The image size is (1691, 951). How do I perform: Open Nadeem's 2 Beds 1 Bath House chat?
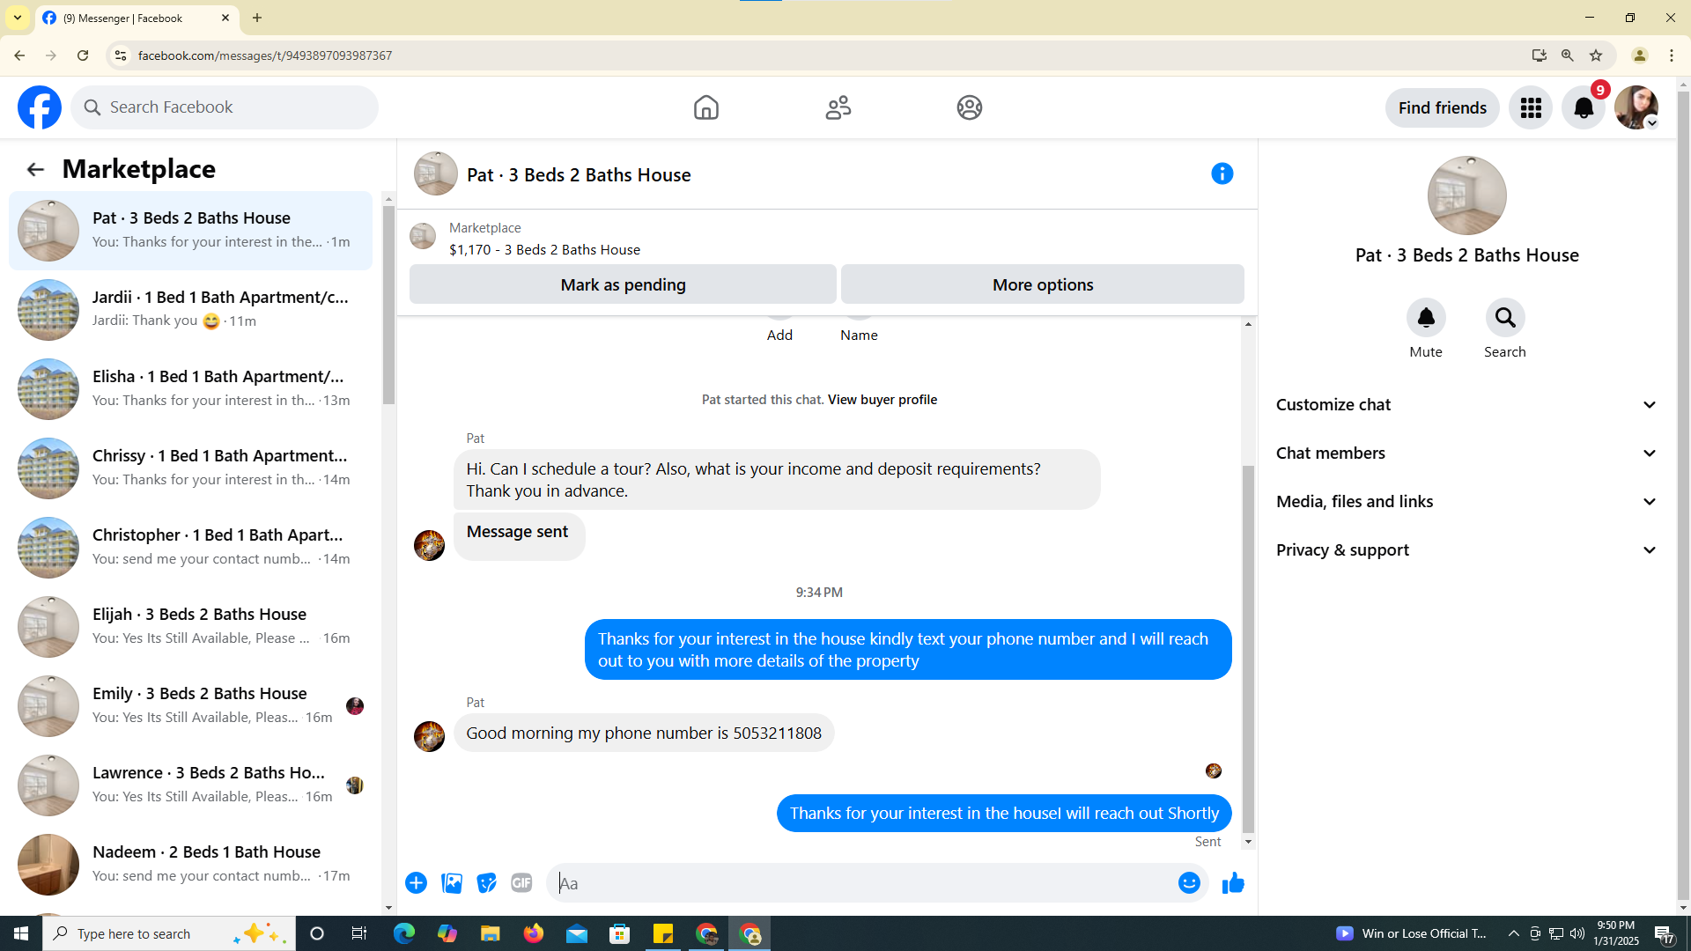click(x=190, y=864)
